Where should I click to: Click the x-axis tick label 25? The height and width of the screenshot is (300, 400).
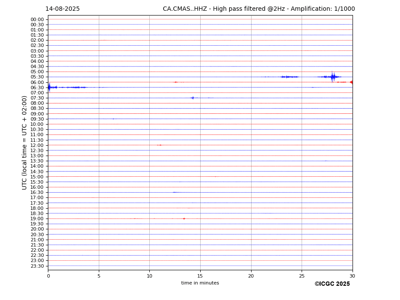(302, 276)
